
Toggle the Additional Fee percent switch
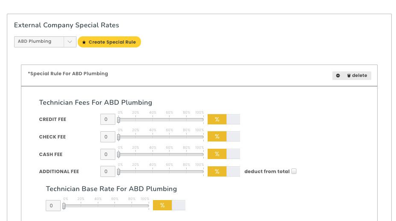223,171
